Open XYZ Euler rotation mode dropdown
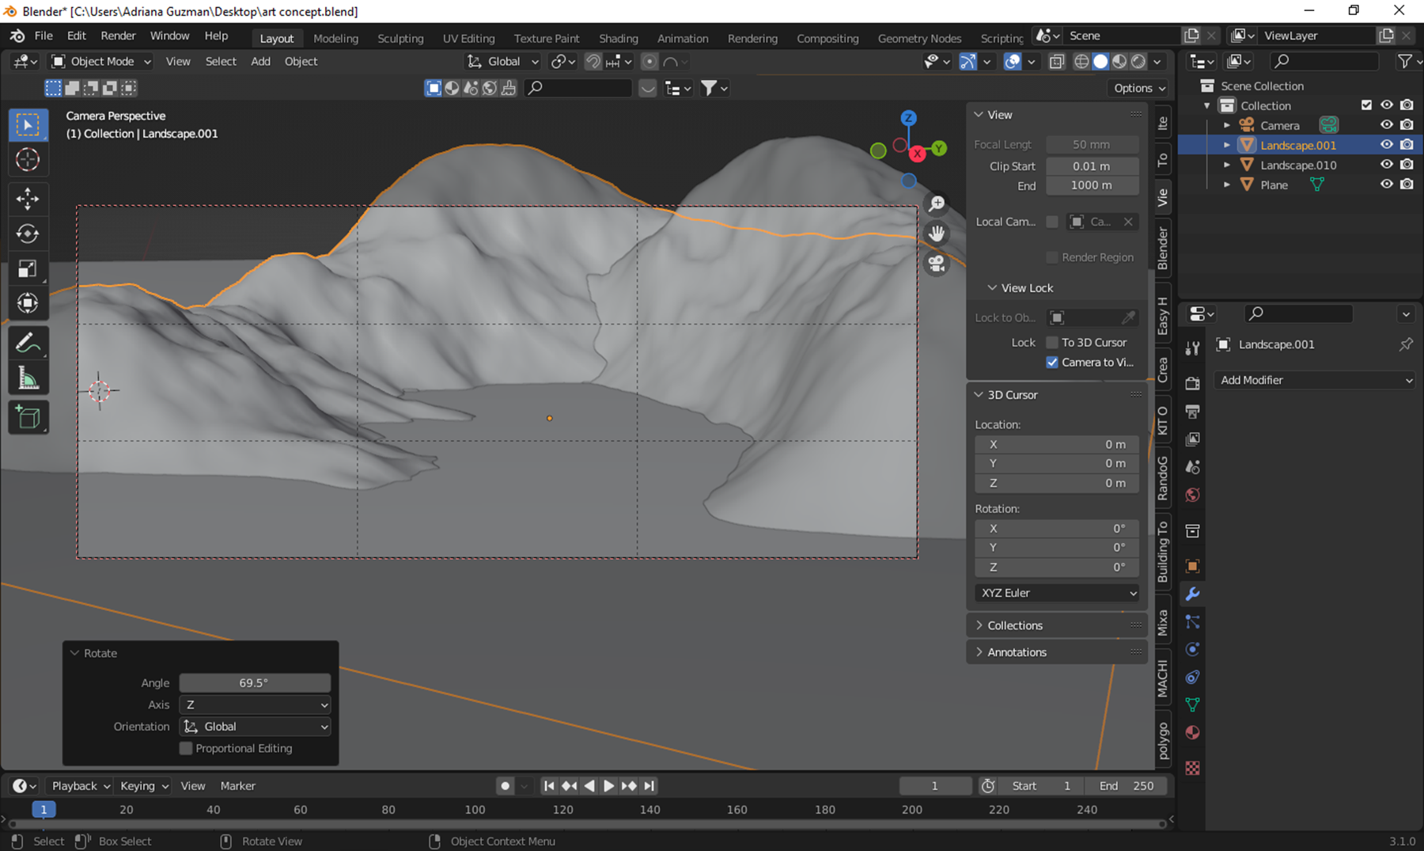The height and width of the screenshot is (851, 1424). point(1057,593)
